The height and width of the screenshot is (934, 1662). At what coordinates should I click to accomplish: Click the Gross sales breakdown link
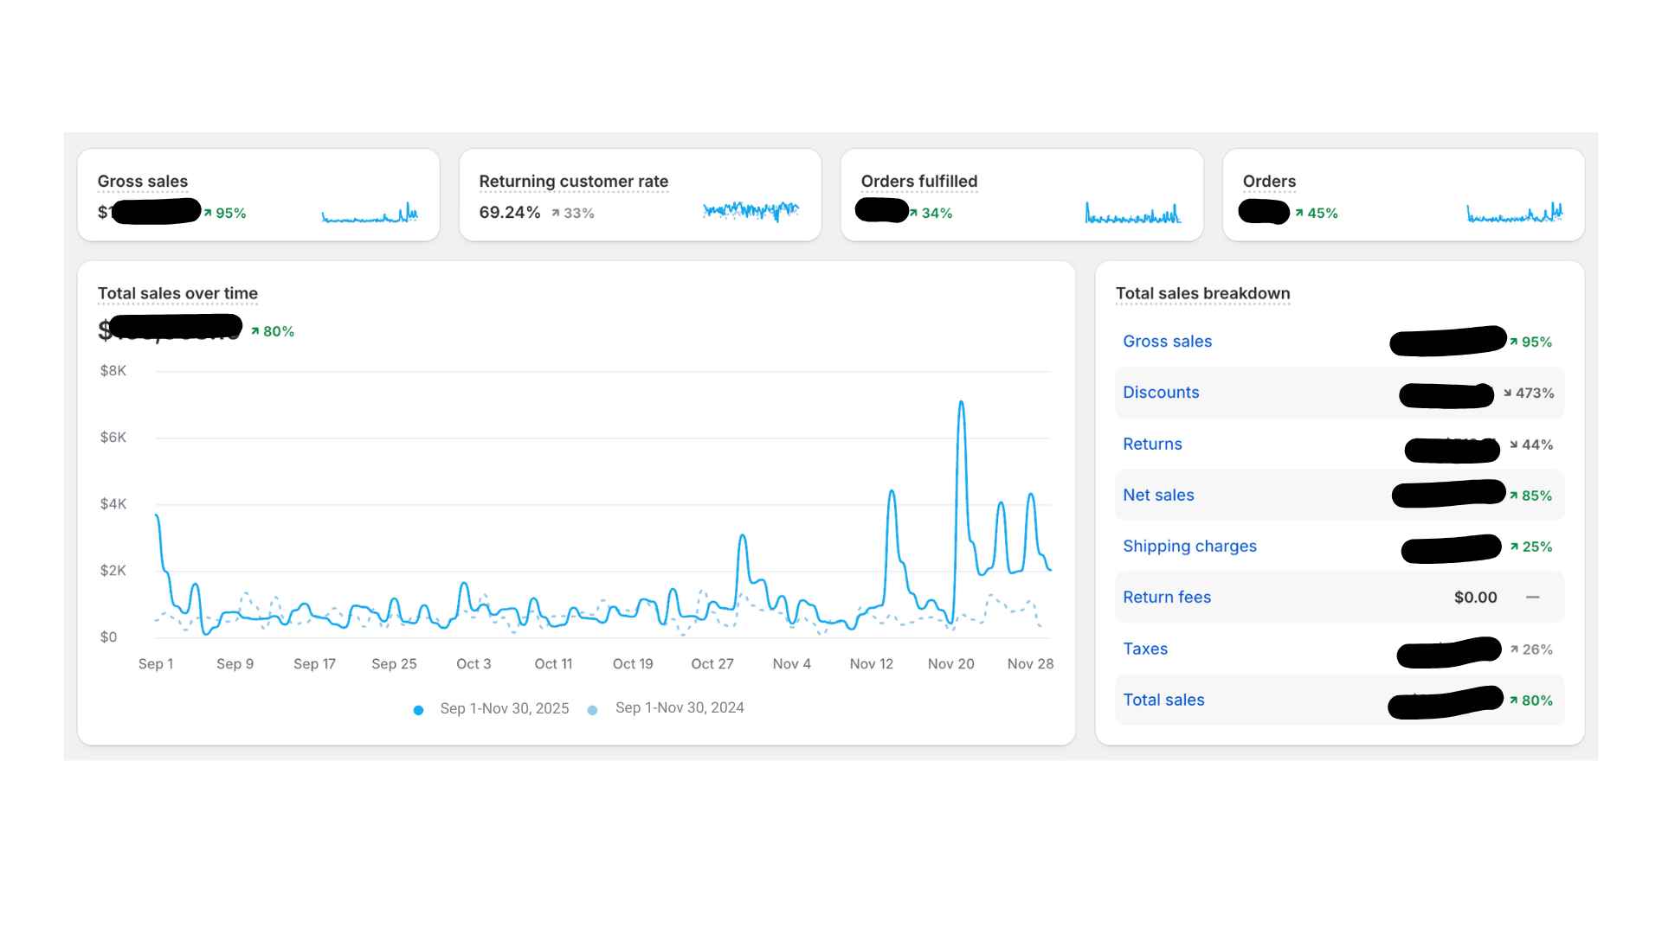pyautogui.click(x=1167, y=342)
